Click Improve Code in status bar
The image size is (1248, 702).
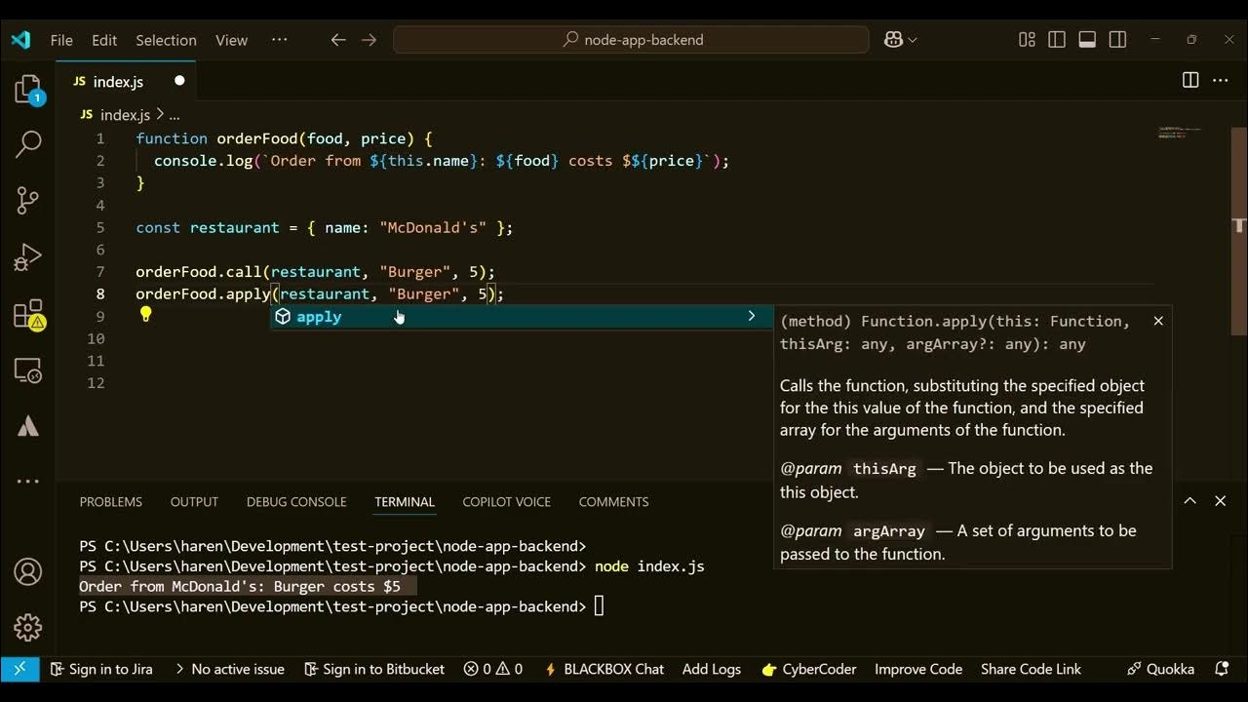(x=918, y=669)
